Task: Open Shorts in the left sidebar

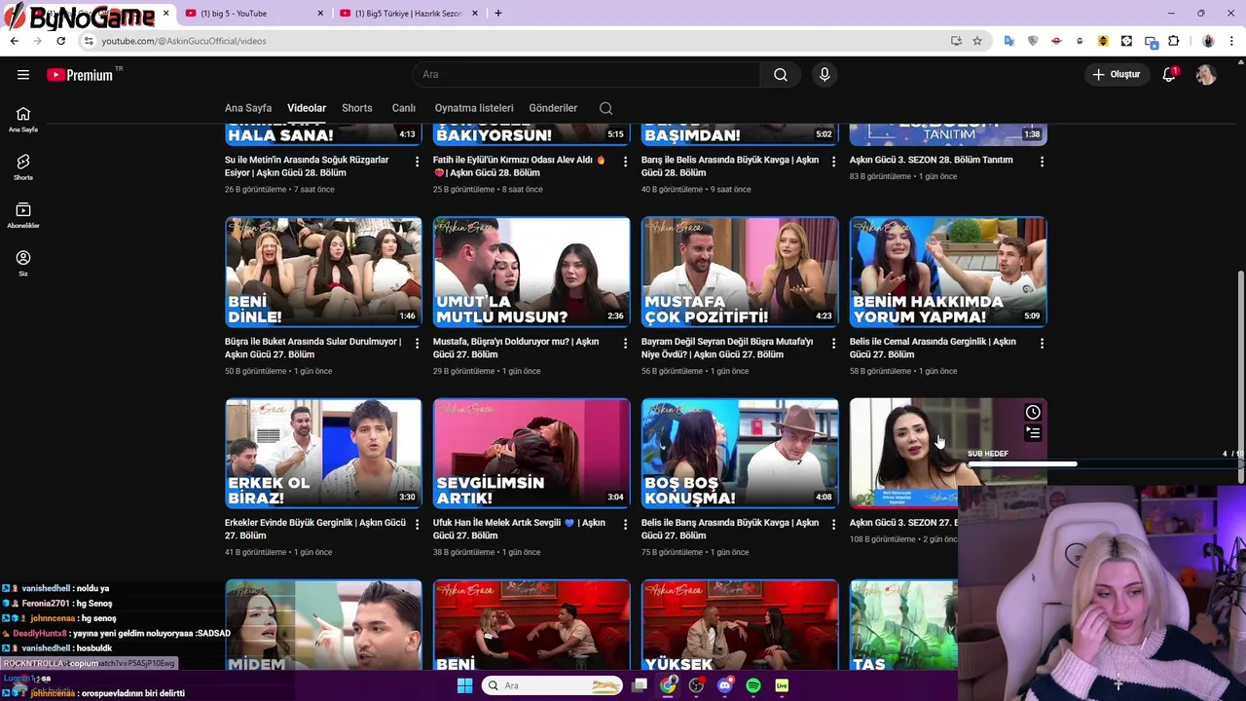Action: click(23, 167)
